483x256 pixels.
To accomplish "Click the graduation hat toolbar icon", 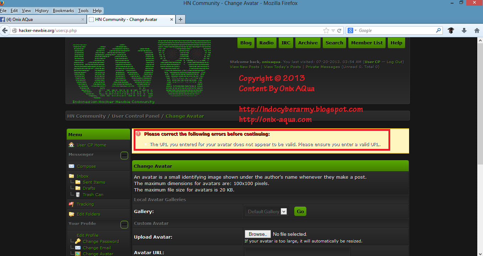I will (451, 30).
